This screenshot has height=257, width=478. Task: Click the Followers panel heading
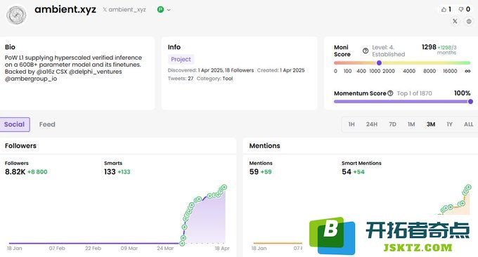(x=20, y=146)
